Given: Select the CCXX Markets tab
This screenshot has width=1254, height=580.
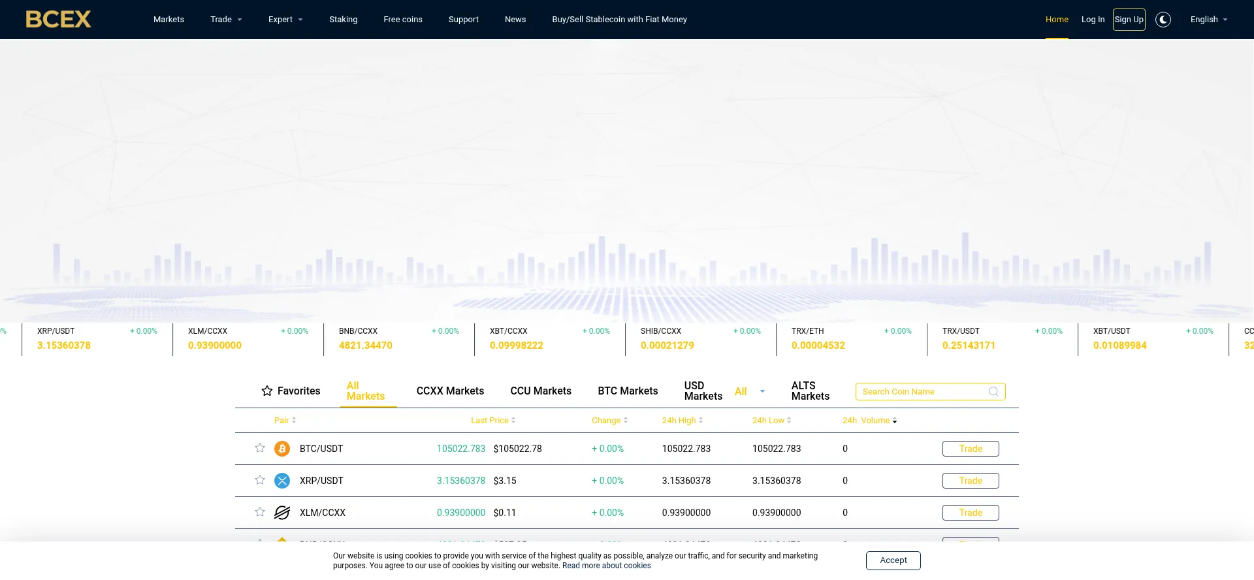Looking at the screenshot, I should click(x=450, y=391).
